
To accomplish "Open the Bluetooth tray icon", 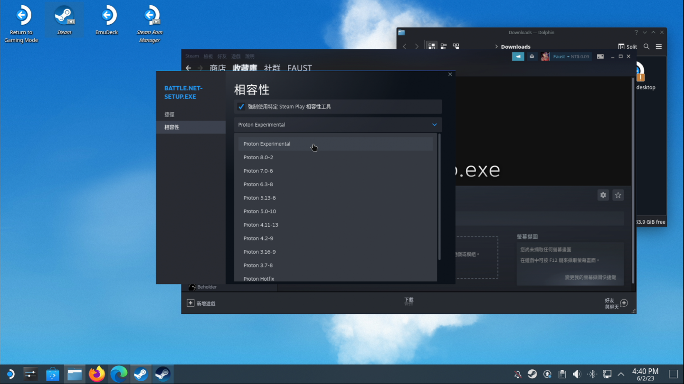I will (592, 375).
